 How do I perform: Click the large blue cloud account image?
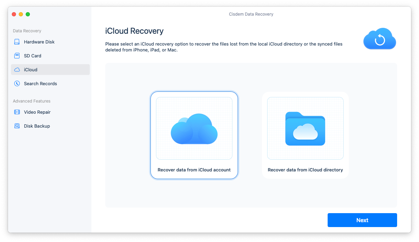[194, 129]
